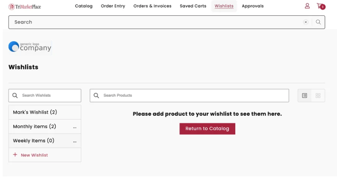Click the generic company logo

pyautogui.click(x=30, y=47)
